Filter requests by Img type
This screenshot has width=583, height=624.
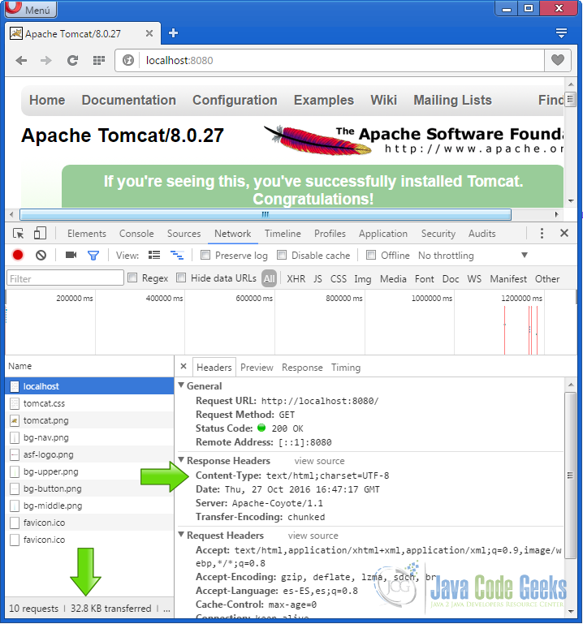click(362, 279)
